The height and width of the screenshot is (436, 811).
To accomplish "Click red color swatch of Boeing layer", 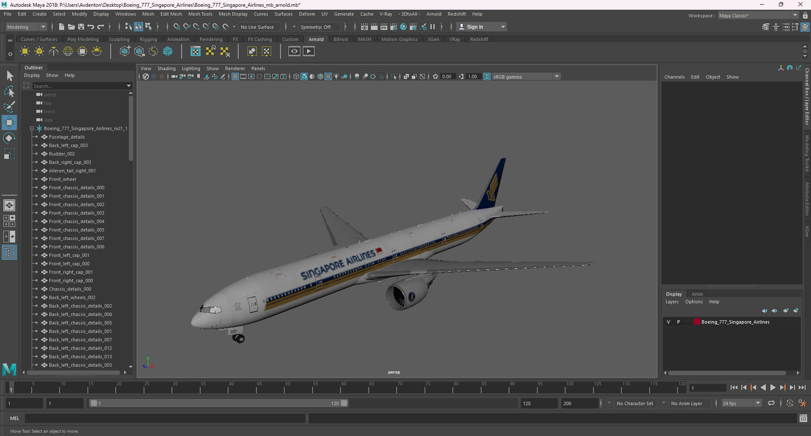I will (697, 322).
